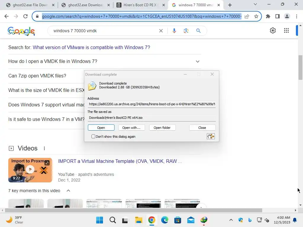
Task: Open the tab search dropdown arrow
Action: (x=255, y=4)
